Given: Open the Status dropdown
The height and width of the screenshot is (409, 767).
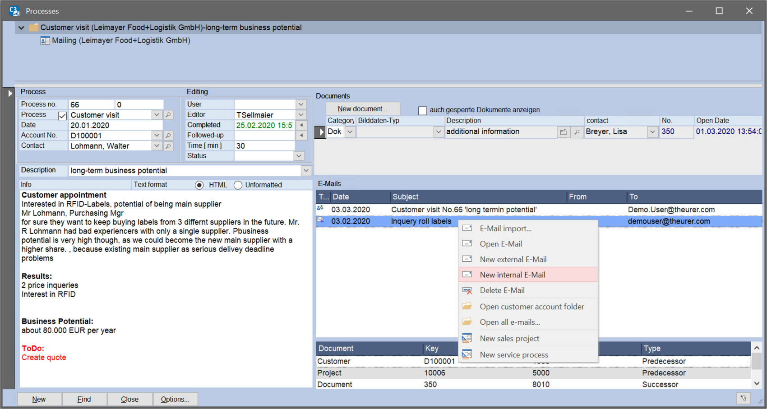Looking at the screenshot, I should (299, 156).
